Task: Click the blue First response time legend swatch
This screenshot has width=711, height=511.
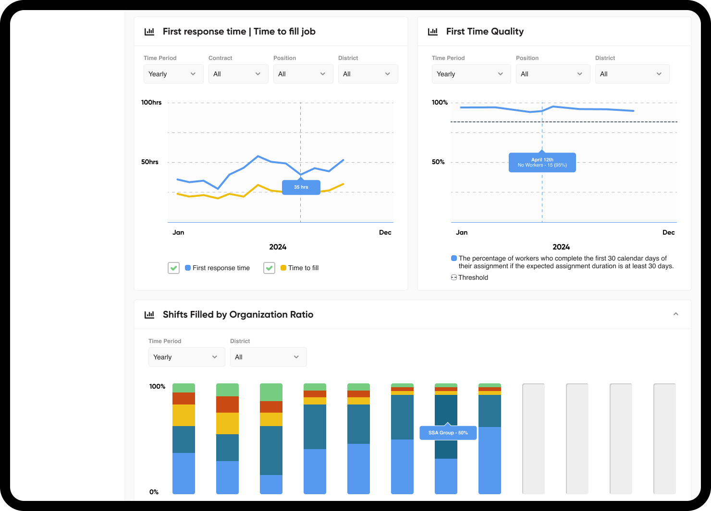Action: pyautogui.click(x=188, y=268)
